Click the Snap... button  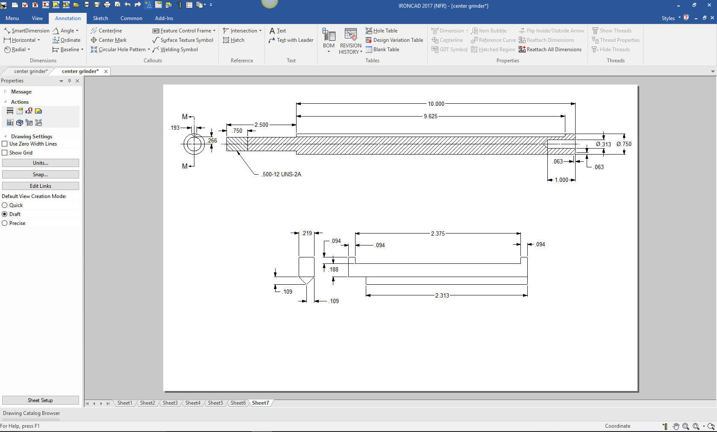pos(41,175)
